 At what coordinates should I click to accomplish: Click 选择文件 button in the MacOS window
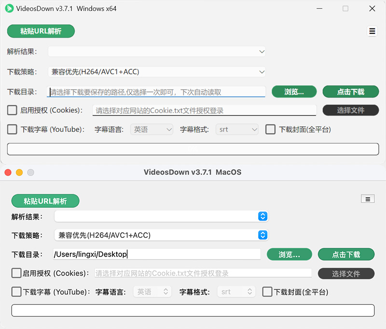(346, 274)
